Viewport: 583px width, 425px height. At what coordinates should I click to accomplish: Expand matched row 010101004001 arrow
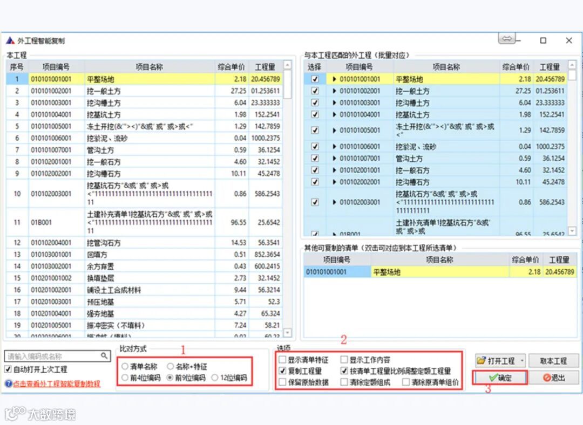(x=334, y=115)
